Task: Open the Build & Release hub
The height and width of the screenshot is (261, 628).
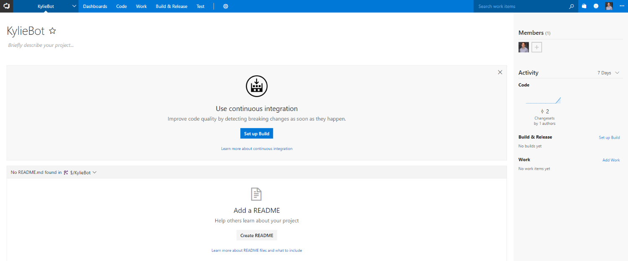Action: click(172, 6)
